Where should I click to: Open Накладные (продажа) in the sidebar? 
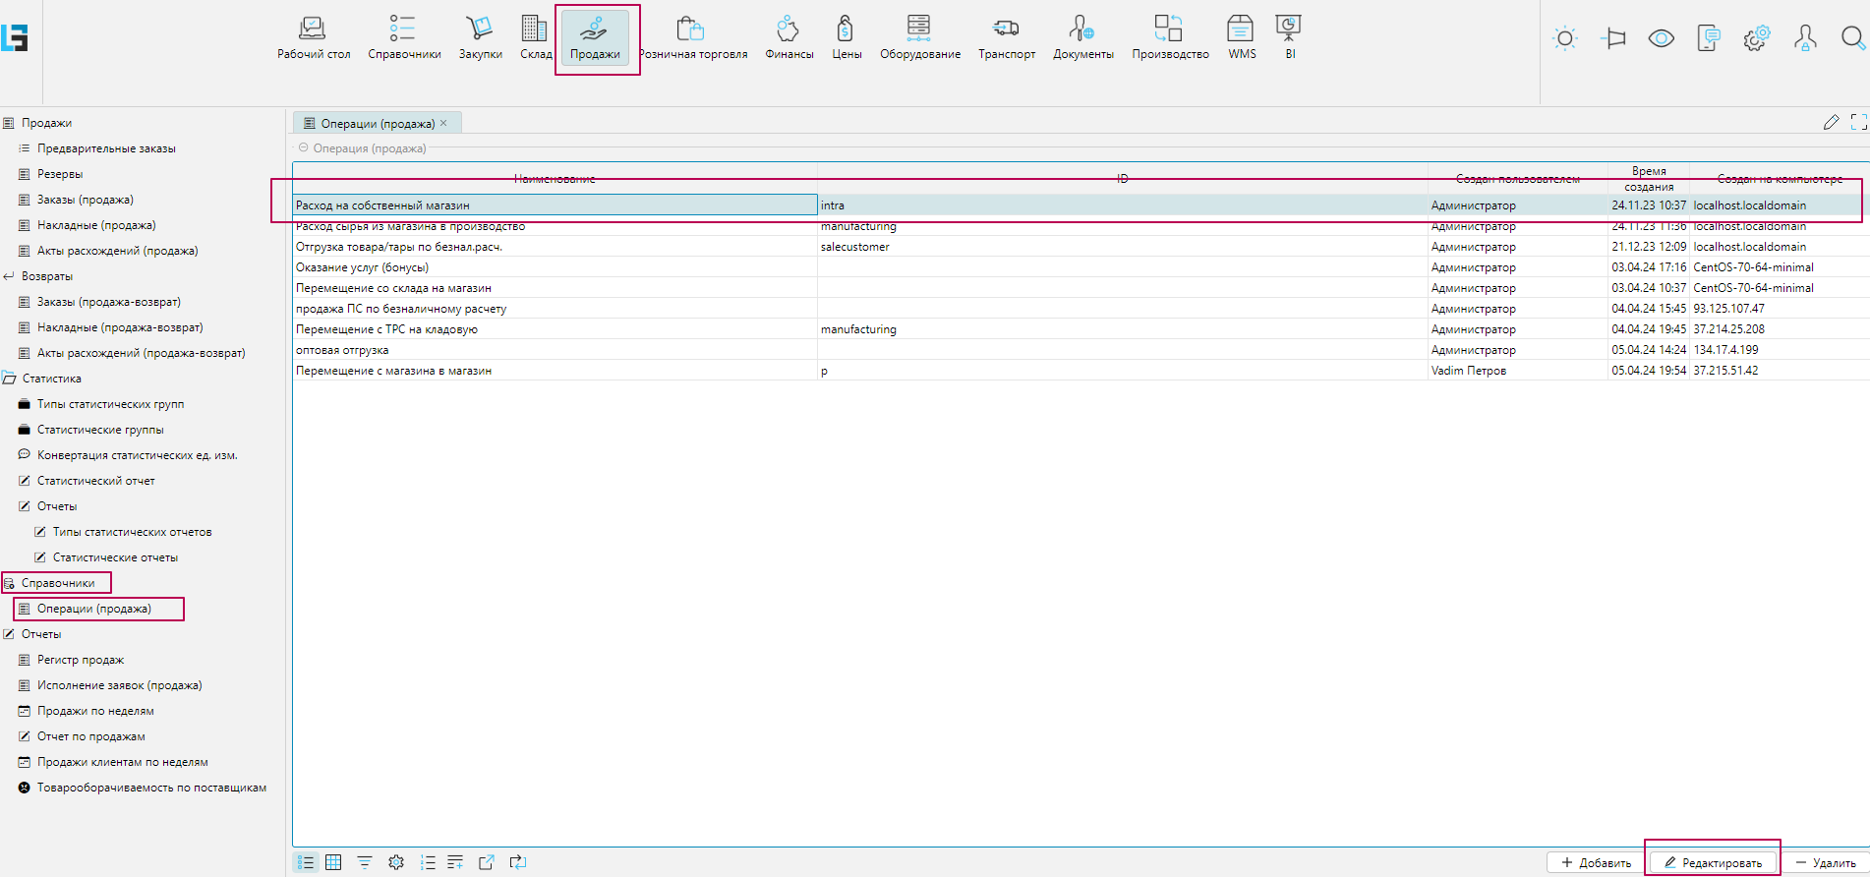click(x=96, y=225)
